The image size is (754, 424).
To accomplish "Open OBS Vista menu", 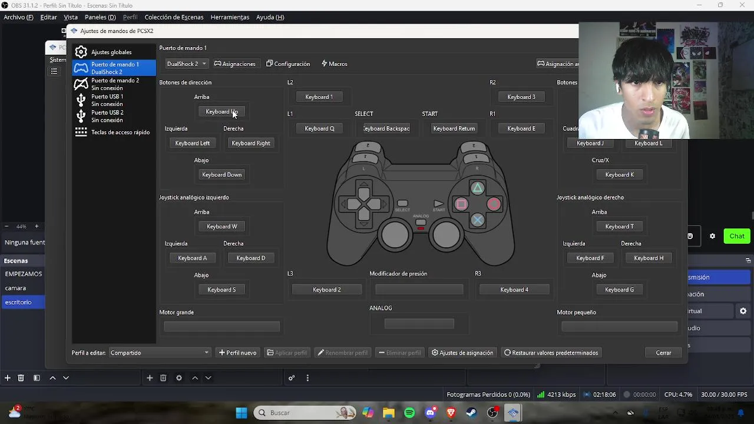I will pos(71,17).
